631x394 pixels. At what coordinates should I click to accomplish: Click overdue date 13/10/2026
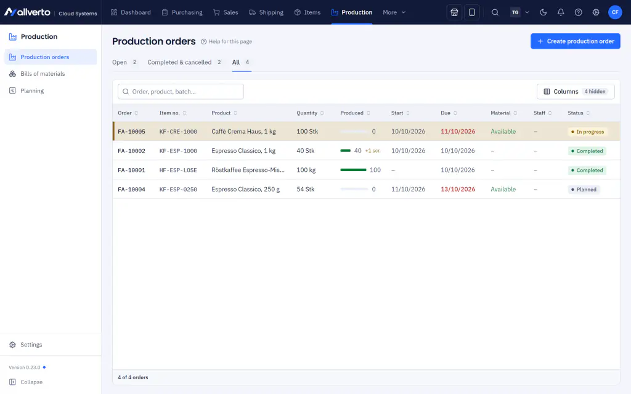pyautogui.click(x=458, y=190)
